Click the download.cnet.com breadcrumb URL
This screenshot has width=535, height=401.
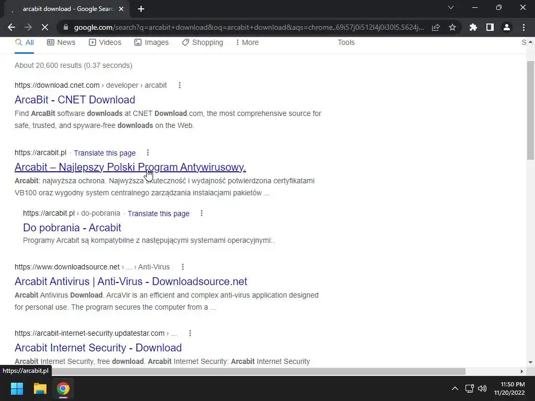point(91,85)
